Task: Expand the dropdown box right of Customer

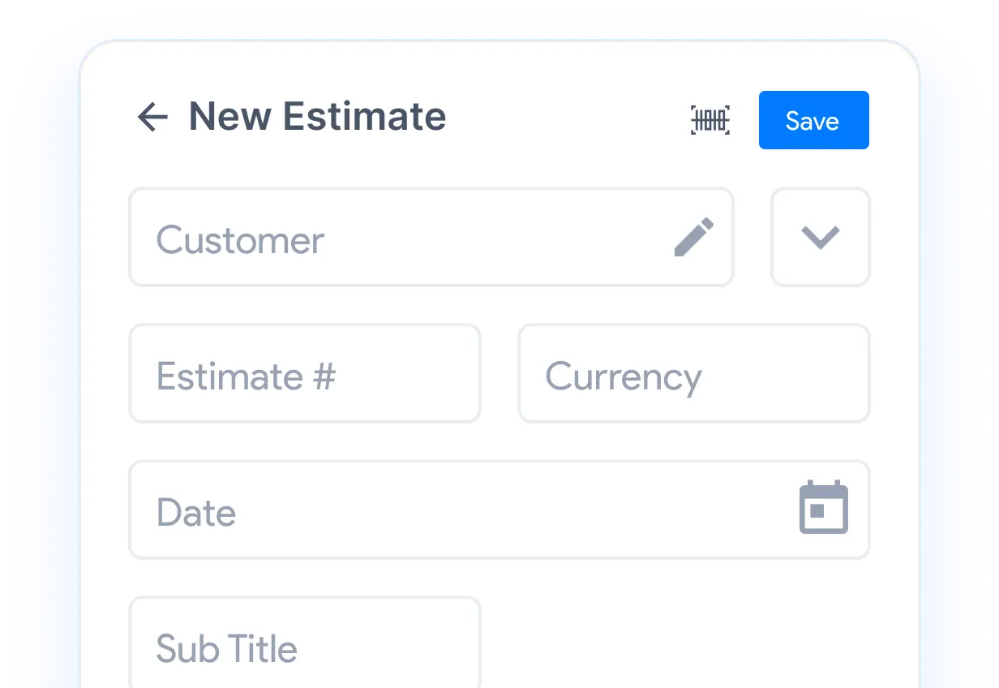Action: click(820, 237)
